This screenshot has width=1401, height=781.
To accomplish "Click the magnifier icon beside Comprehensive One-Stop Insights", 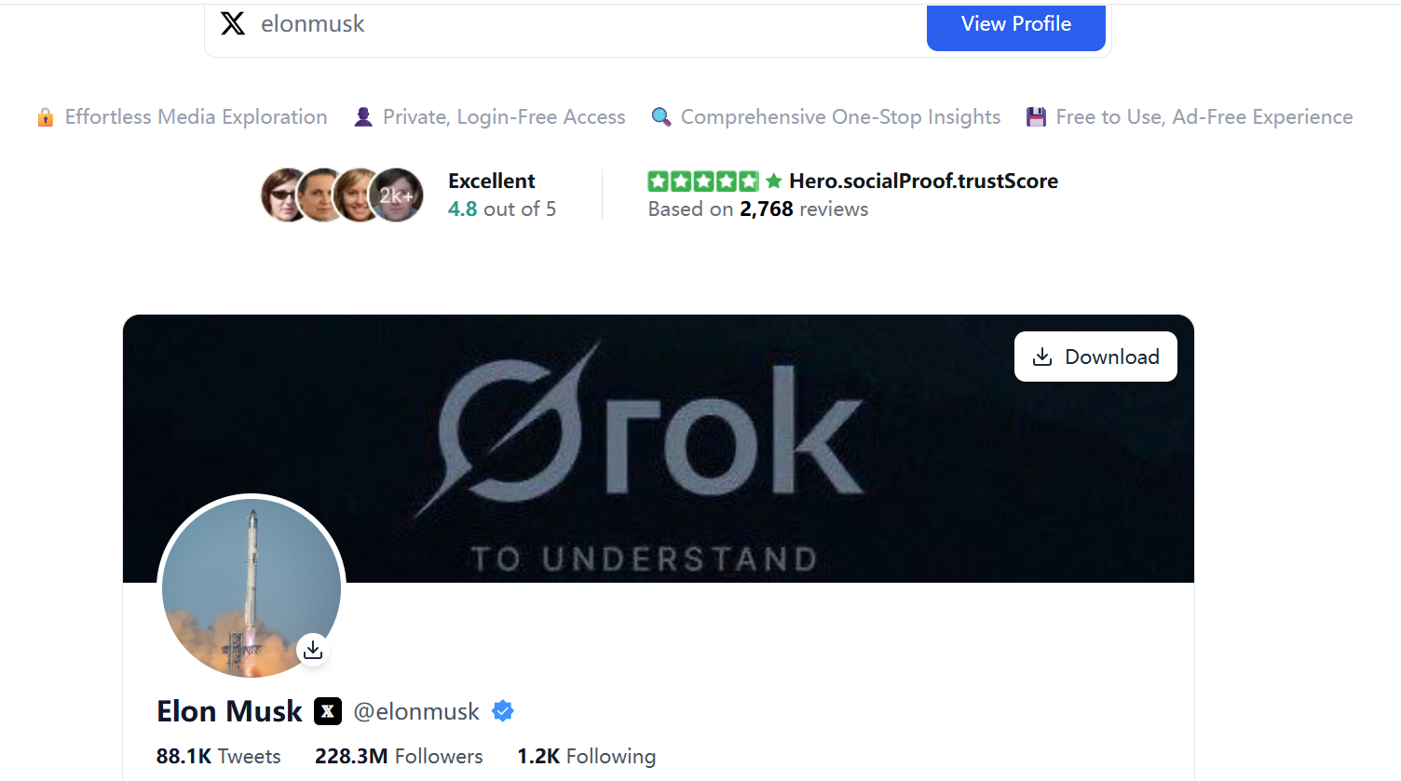I will pyautogui.click(x=660, y=117).
